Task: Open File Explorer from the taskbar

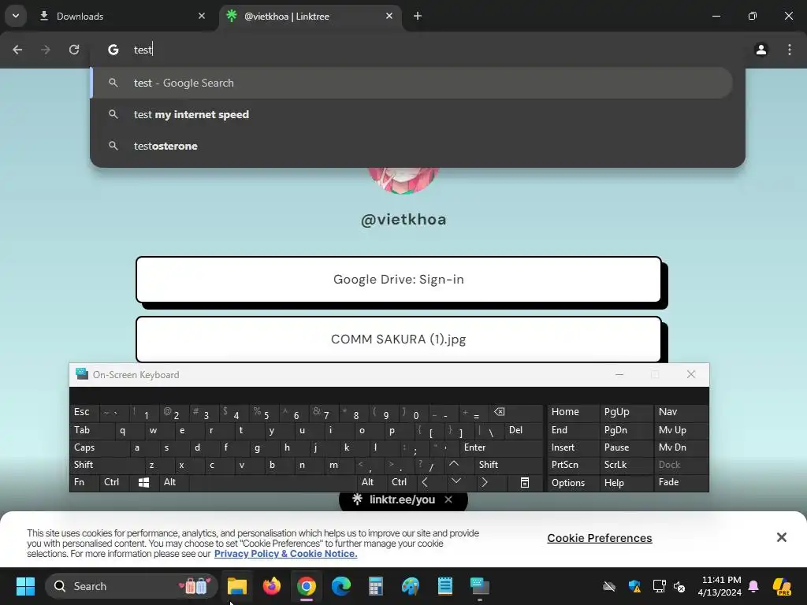Action: (237, 586)
